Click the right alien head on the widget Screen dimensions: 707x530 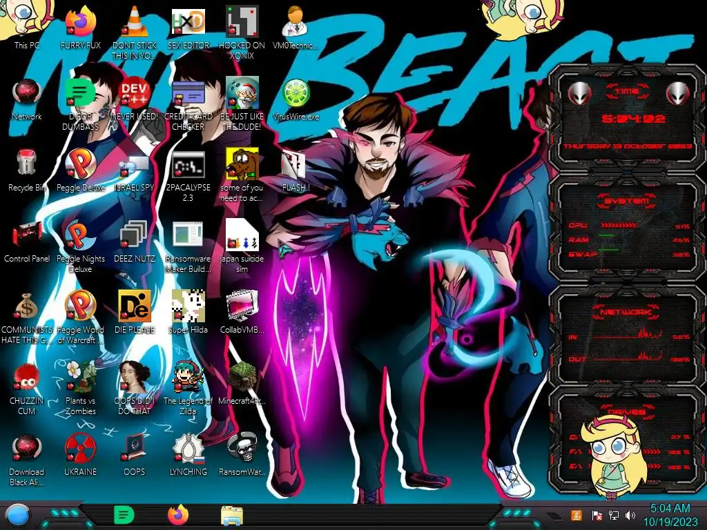677,94
